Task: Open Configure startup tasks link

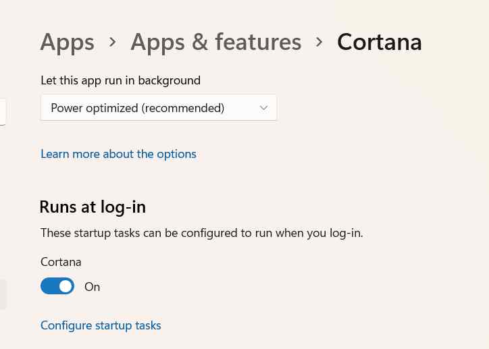Action: [101, 325]
